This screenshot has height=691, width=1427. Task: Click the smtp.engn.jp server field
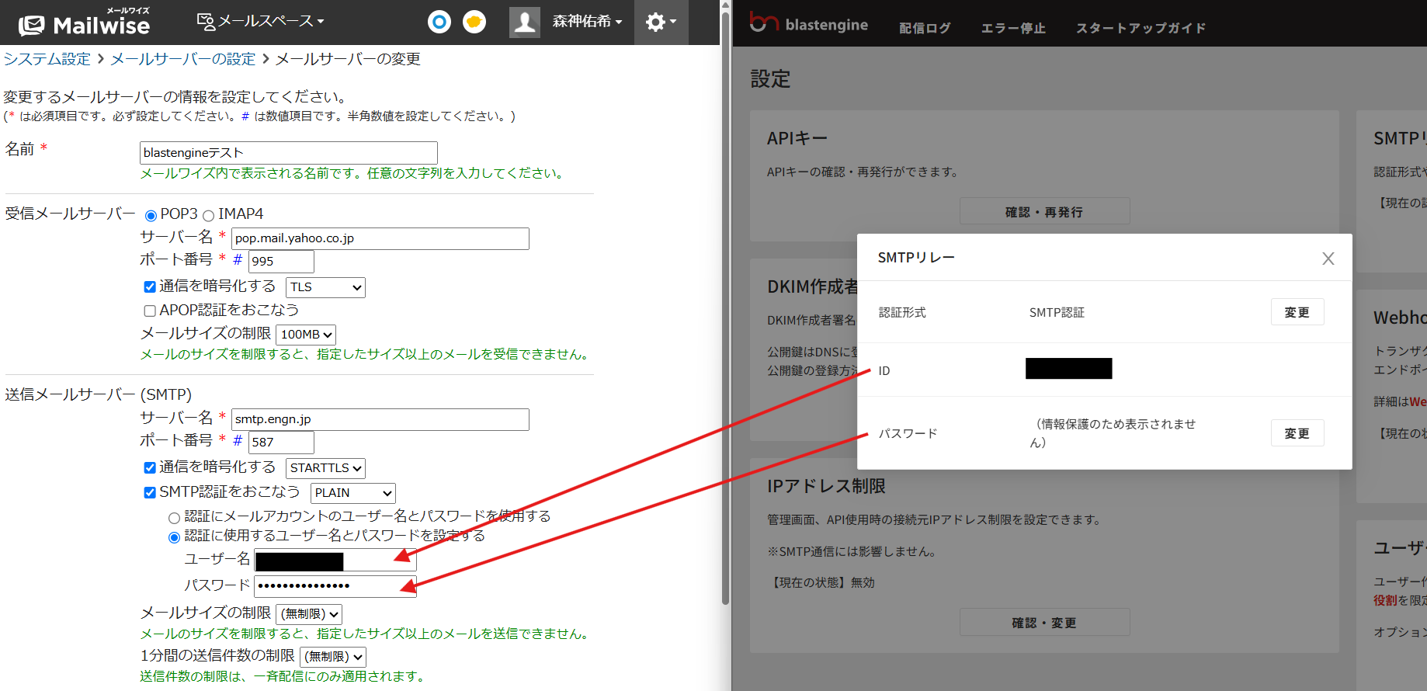[x=380, y=419]
